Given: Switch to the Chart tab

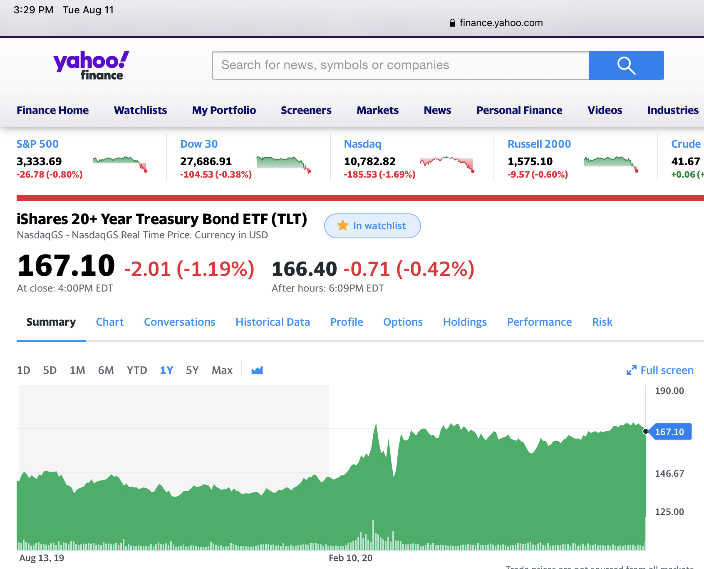Looking at the screenshot, I should click(x=110, y=322).
